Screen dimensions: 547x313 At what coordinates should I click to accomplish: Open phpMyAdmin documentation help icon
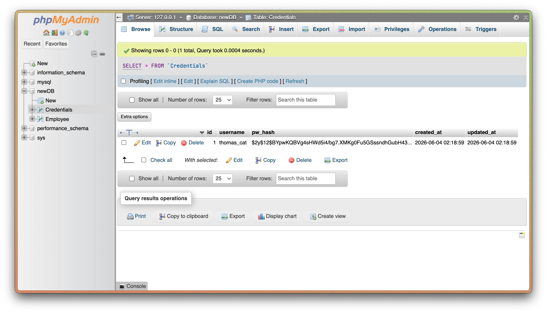point(62,33)
